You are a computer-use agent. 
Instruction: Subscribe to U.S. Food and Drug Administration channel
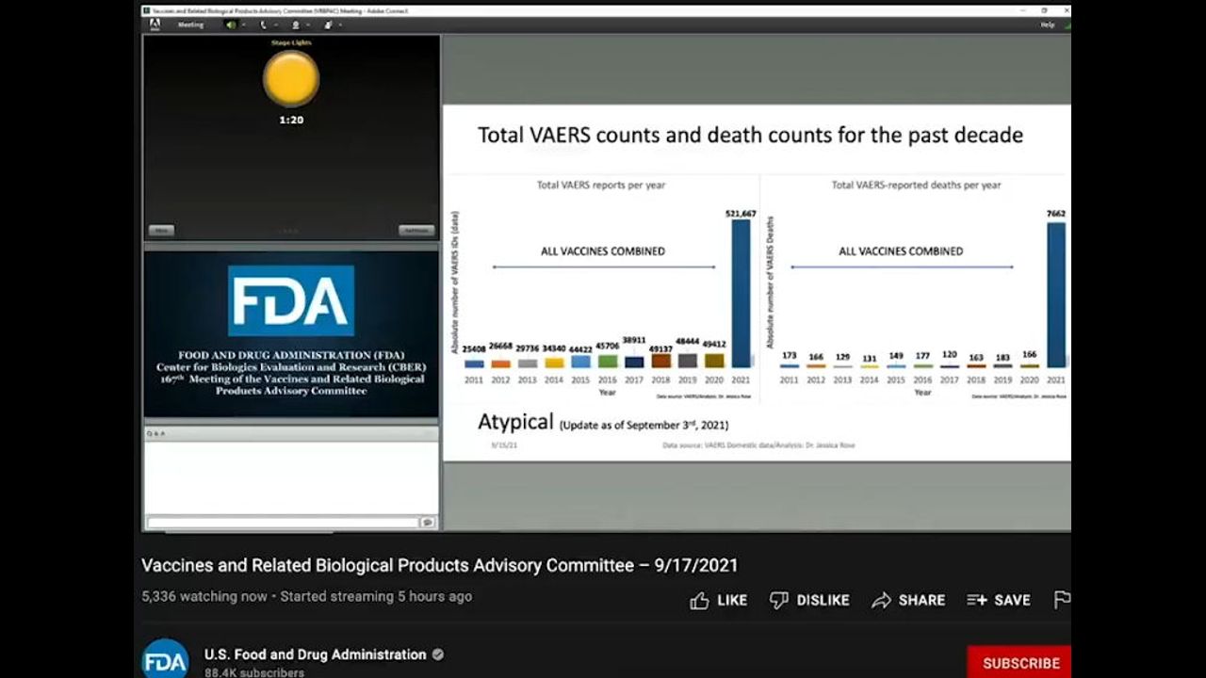click(x=1020, y=662)
